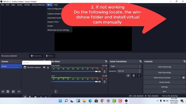Open the source Filters button
This screenshot has width=186, height=104.
click(50, 56)
